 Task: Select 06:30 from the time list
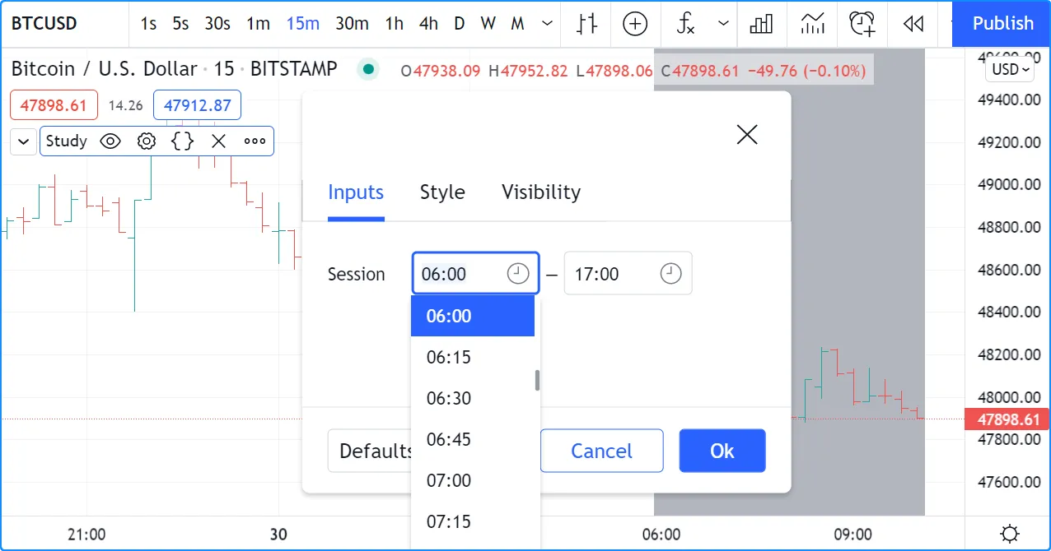click(449, 398)
